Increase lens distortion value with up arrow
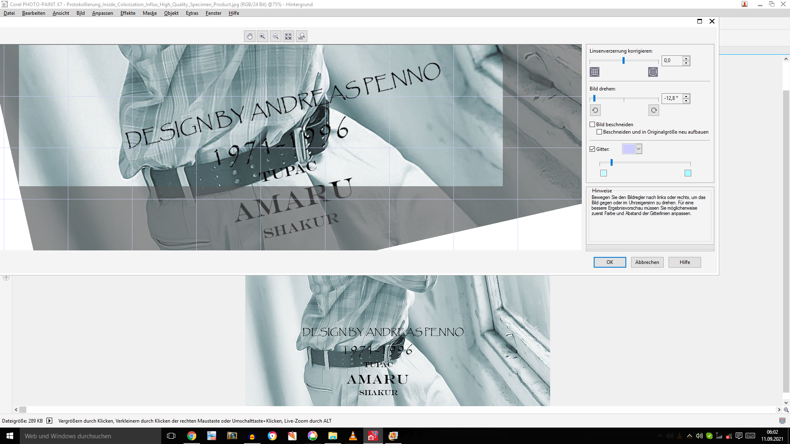Image resolution: width=790 pixels, height=444 pixels. pyautogui.click(x=686, y=58)
